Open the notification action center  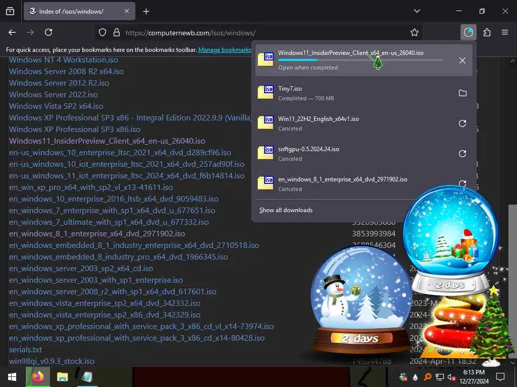pyautogui.click(x=500, y=377)
